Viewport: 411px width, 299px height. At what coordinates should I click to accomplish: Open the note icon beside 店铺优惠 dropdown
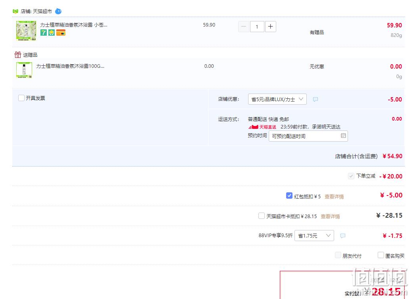click(x=315, y=99)
